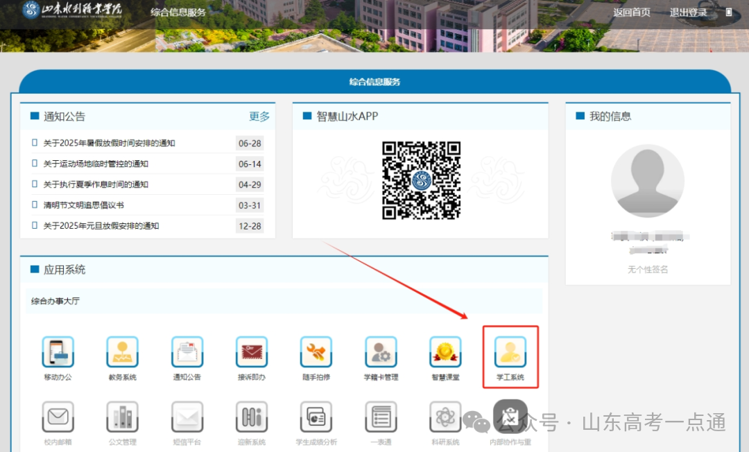Open notice 关于运动场地临时管控的通知
The height and width of the screenshot is (452, 749).
[x=96, y=164]
